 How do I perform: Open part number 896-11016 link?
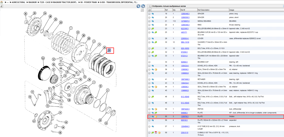185,42
